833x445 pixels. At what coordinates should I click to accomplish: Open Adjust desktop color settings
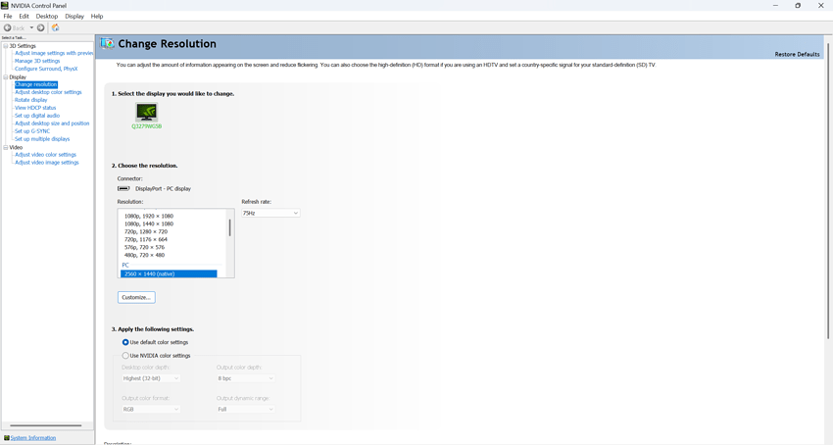[48, 92]
